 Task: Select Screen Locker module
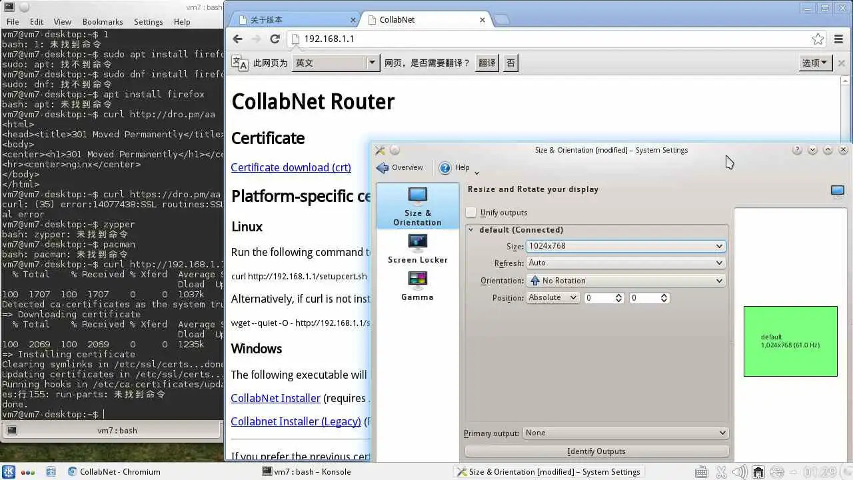[x=417, y=249]
